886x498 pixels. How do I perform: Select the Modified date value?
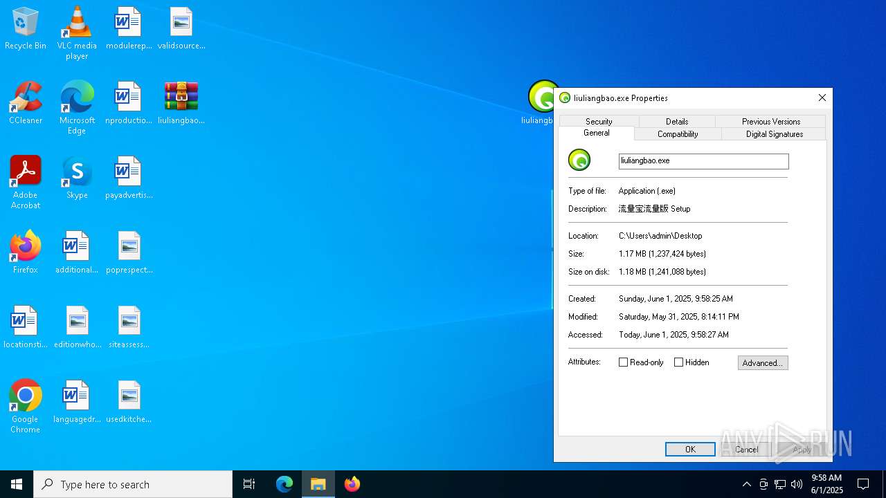tap(679, 317)
